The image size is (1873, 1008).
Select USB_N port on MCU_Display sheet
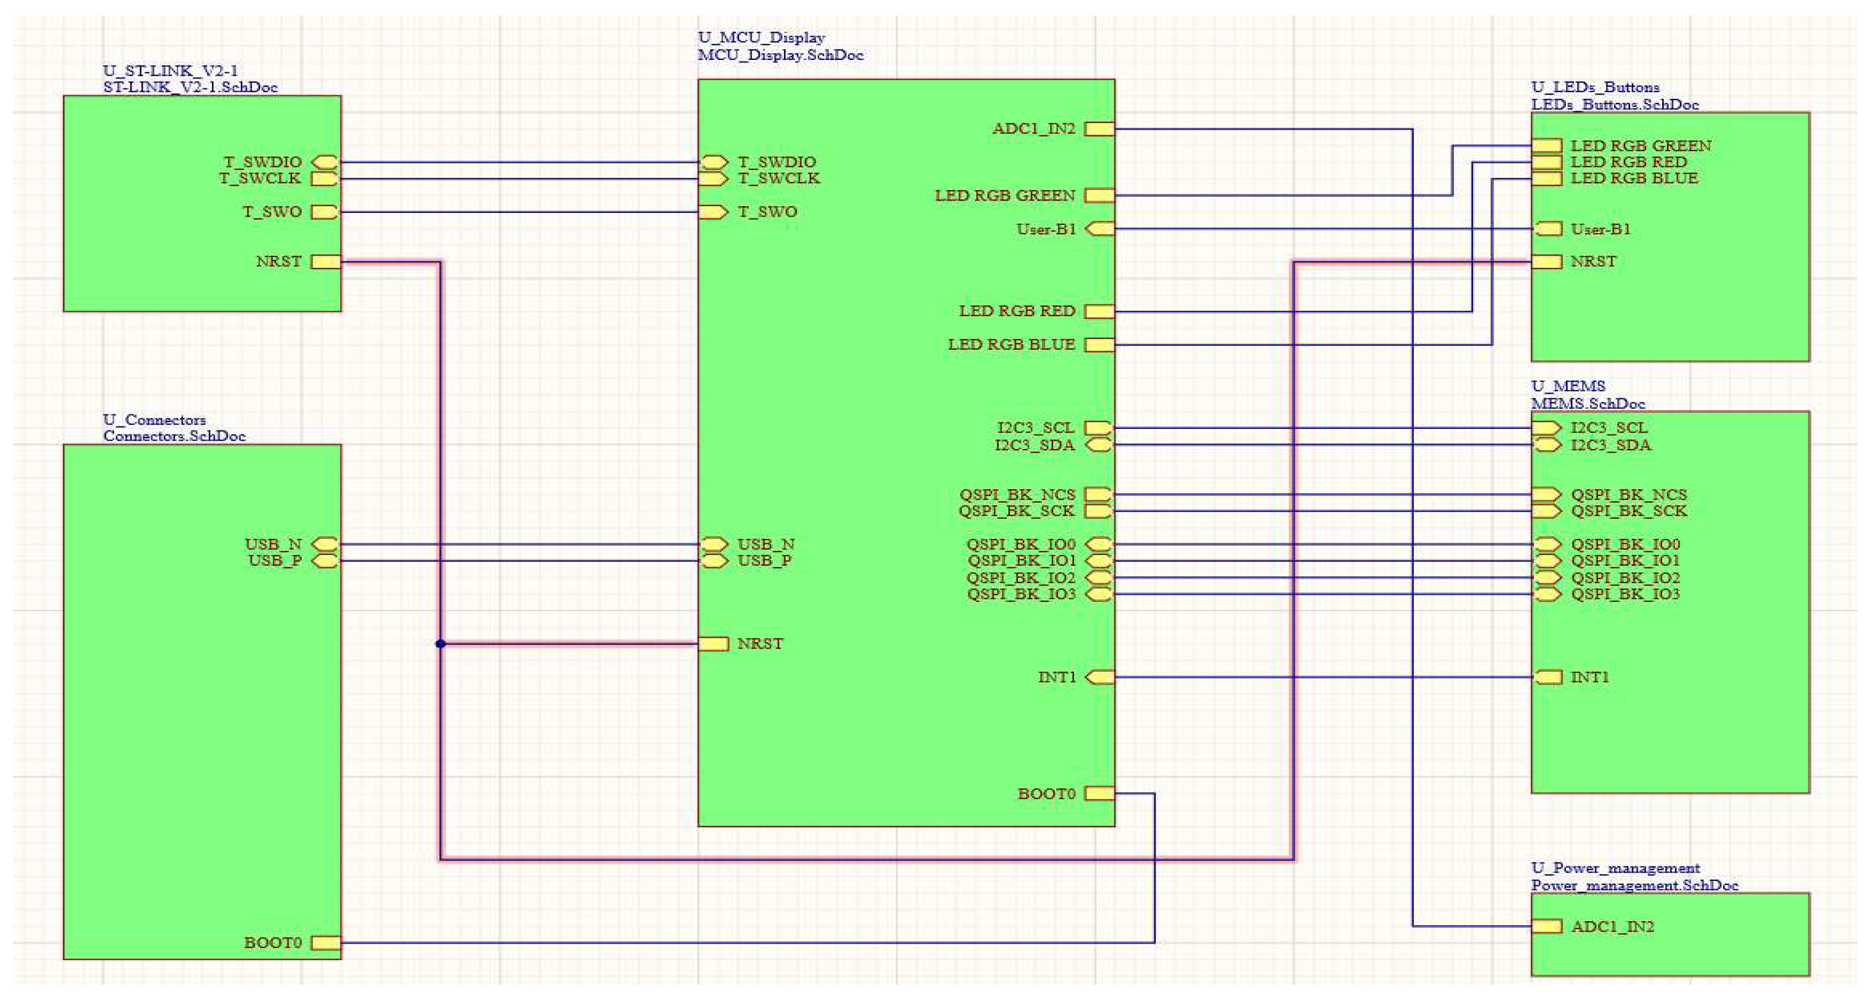click(714, 544)
